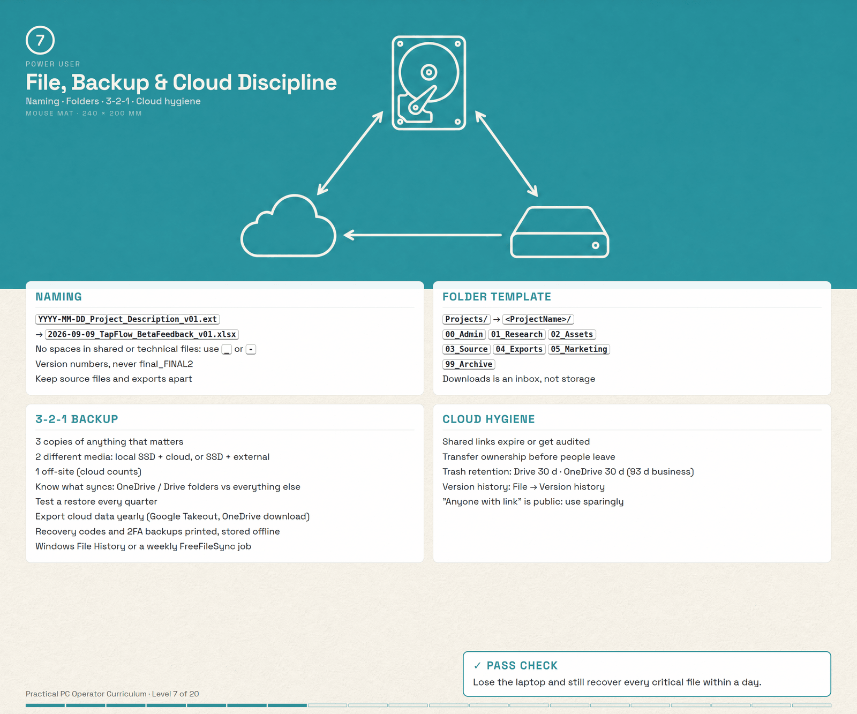Click the PASS CHECK callout box
The image size is (857, 714).
coord(646,674)
